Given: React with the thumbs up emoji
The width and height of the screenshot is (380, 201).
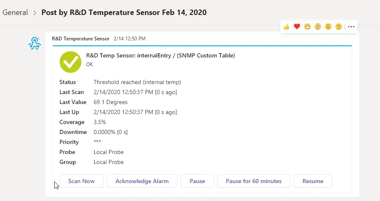Looking at the screenshot, I should click(x=287, y=27).
